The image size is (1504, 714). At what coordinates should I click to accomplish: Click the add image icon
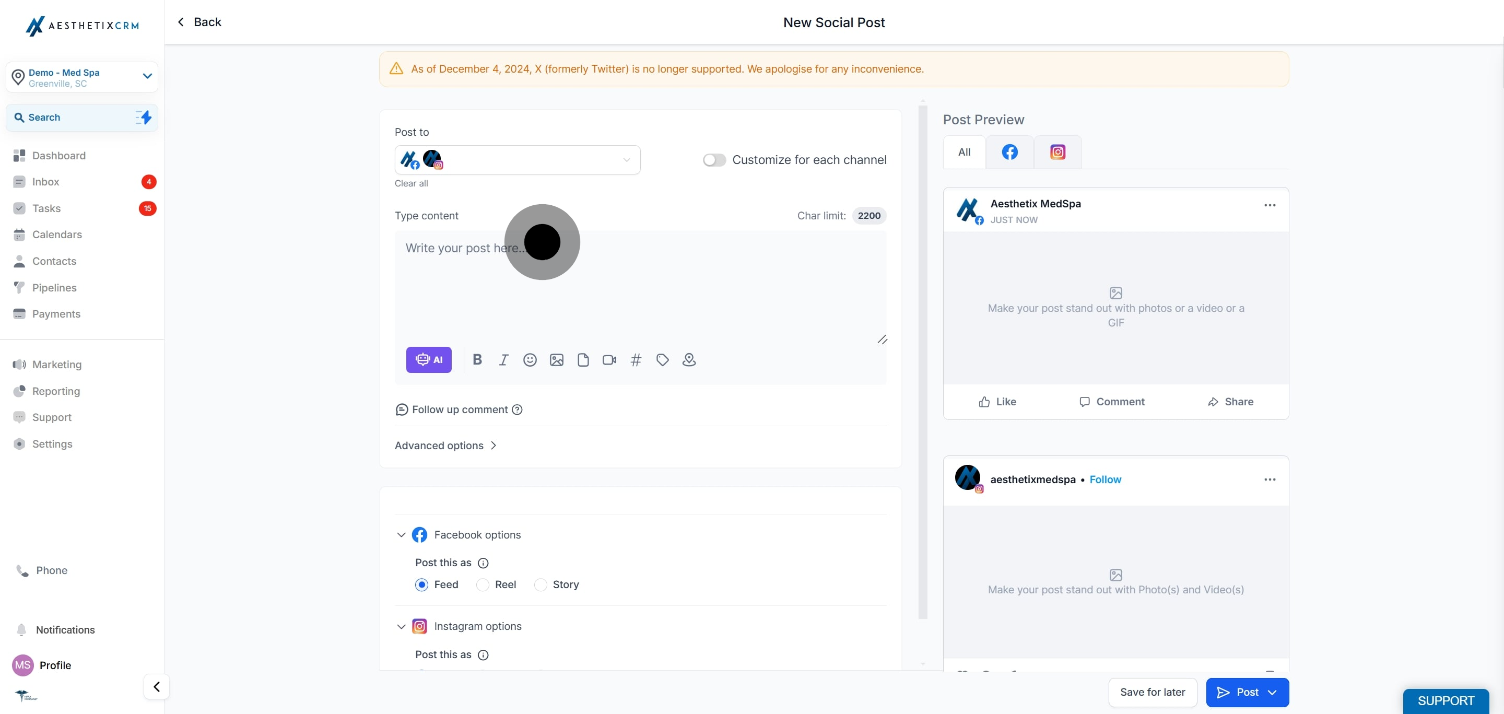coord(556,360)
